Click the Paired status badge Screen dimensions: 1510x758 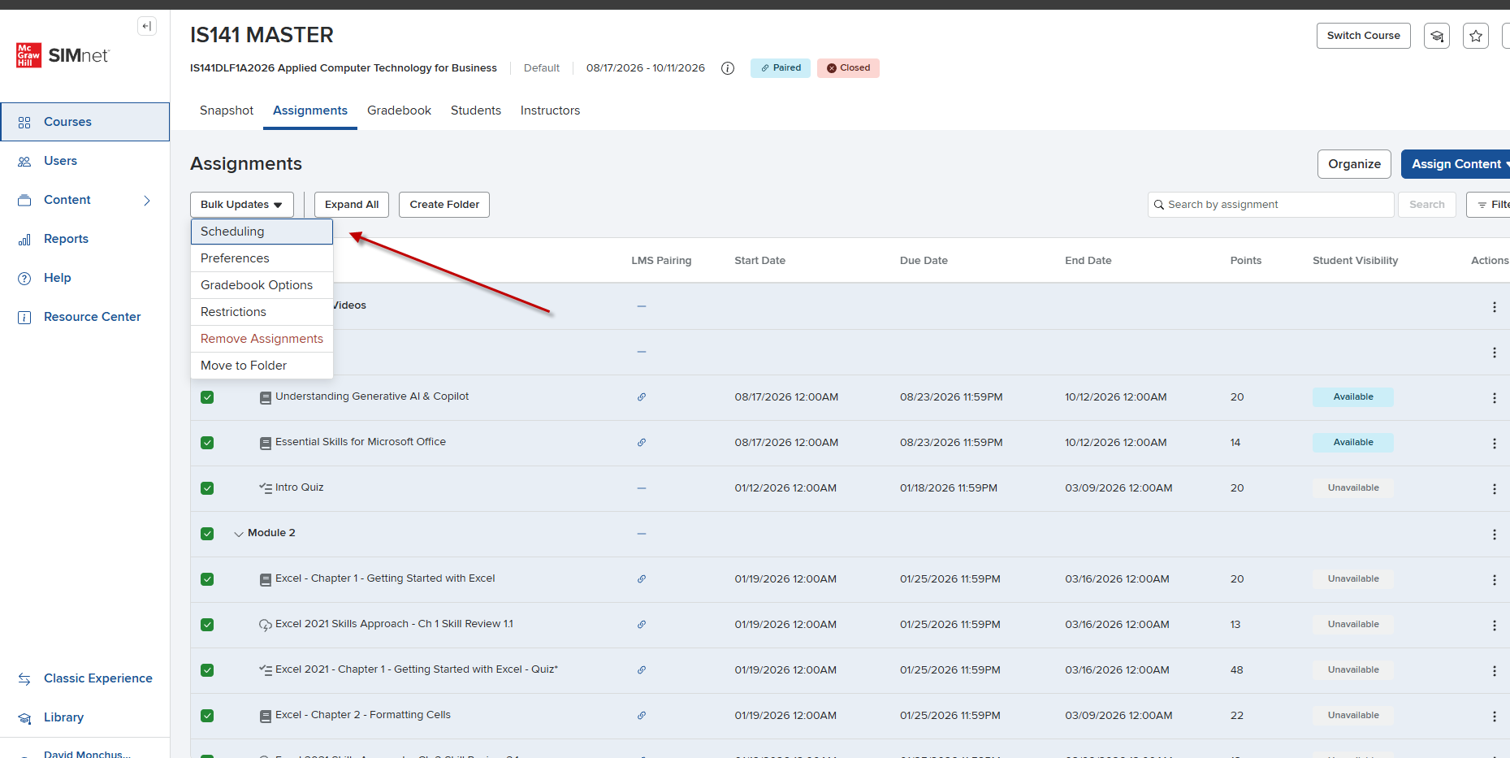(781, 68)
